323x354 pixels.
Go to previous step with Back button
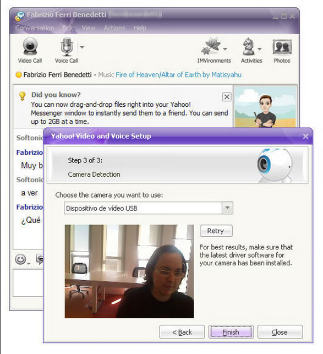point(182,332)
